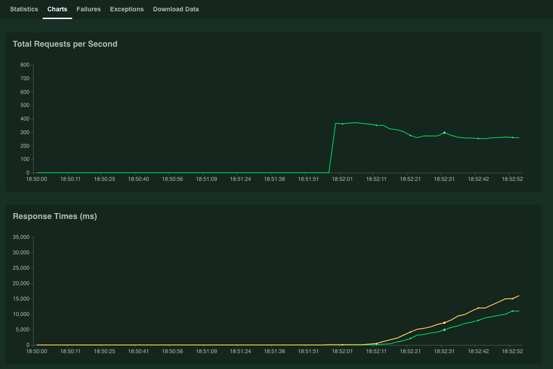This screenshot has height=369, width=553.
Task: Select the 18:52:01 data point on requests line
Action: [342, 124]
